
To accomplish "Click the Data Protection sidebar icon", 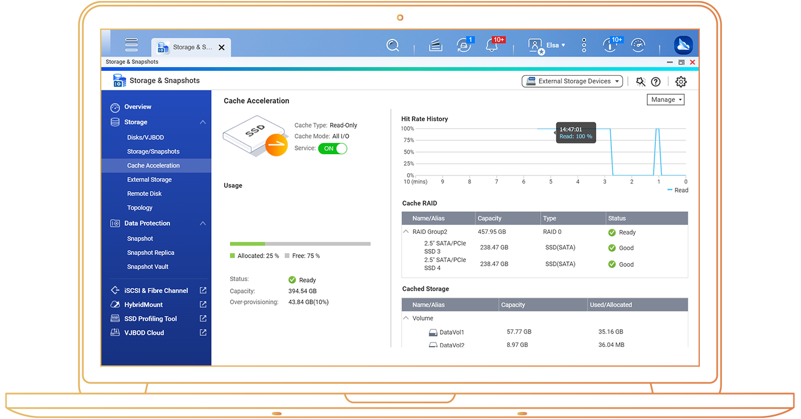I will click(115, 224).
